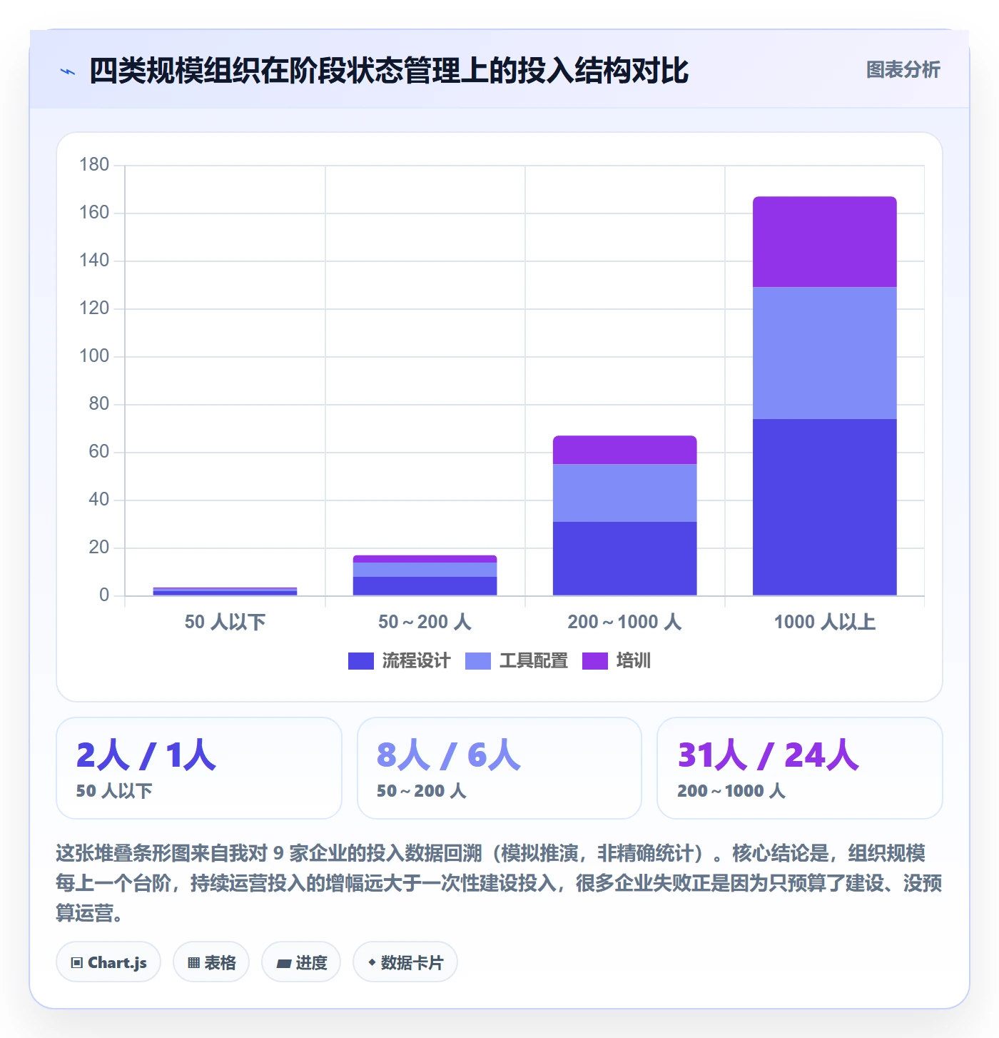Click the 60 value on the y-axis
Viewport: 999px width, 1038px height.
coord(99,452)
